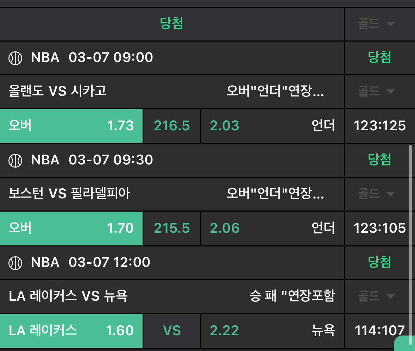Screen dimensions: 415x351
Task: Click the 올랜도 VS 시카고 match title
Action: click(x=57, y=92)
